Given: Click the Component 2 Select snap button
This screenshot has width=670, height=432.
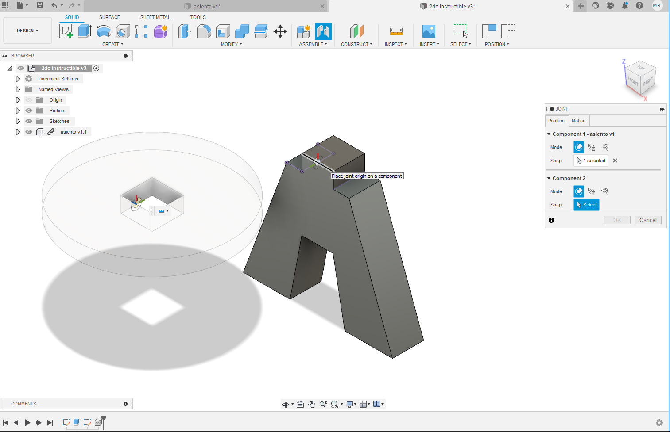Looking at the screenshot, I should point(586,205).
